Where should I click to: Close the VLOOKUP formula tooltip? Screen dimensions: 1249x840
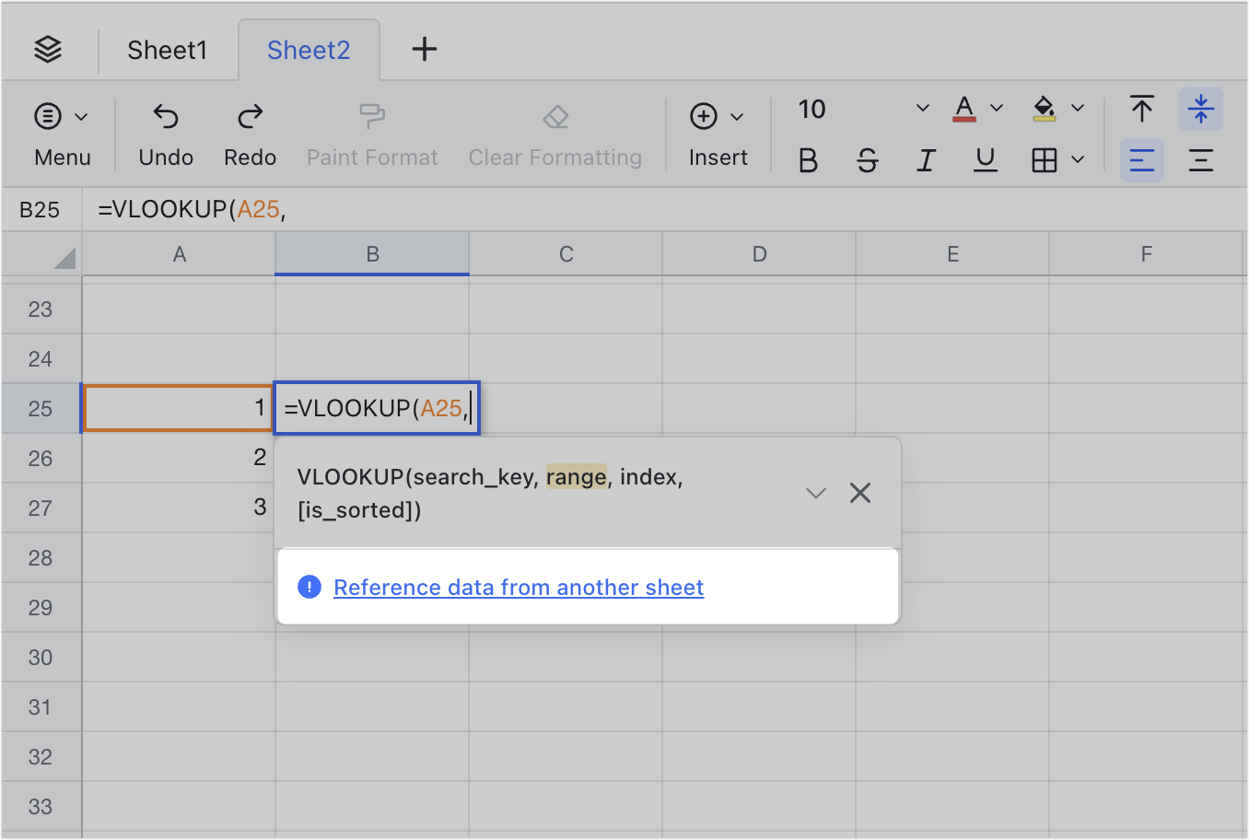pyautogui.click(x=860, y=494)
